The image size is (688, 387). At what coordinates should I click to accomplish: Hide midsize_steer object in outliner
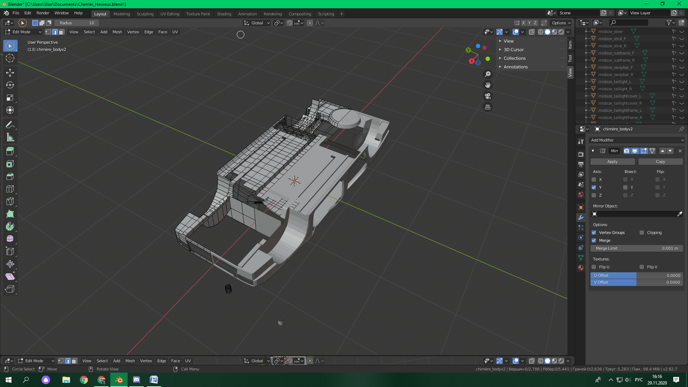point(682,32)
